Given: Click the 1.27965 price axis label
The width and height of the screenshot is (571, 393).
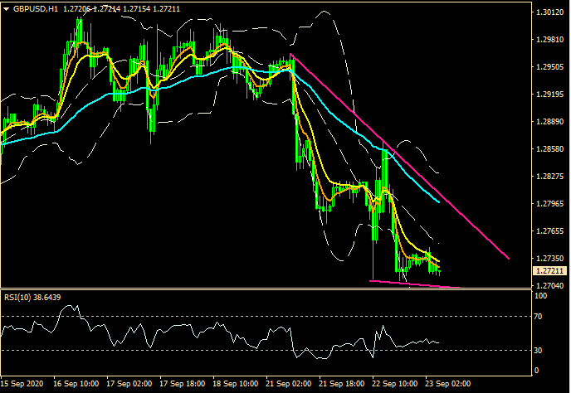Looking at the screenshot, I should (x=551, y=203).
